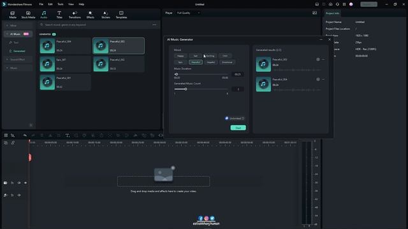Click the select tool icon beside the grid icon
The width and height of the screenshot is (408, 229).
click(13, 135)
